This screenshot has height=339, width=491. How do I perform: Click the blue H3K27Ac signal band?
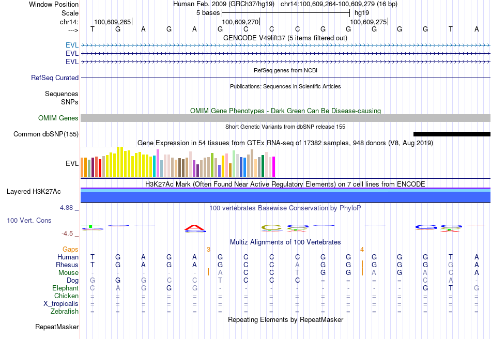285,197
